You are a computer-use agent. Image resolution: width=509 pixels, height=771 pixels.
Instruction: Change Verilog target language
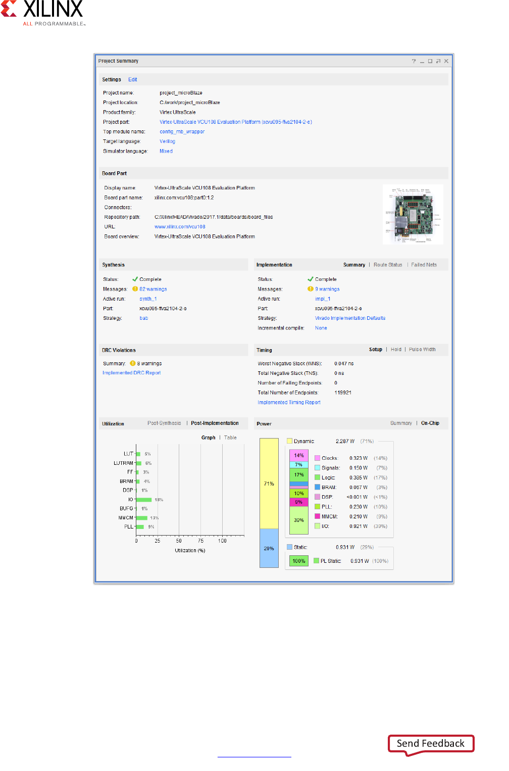point(168,141)
